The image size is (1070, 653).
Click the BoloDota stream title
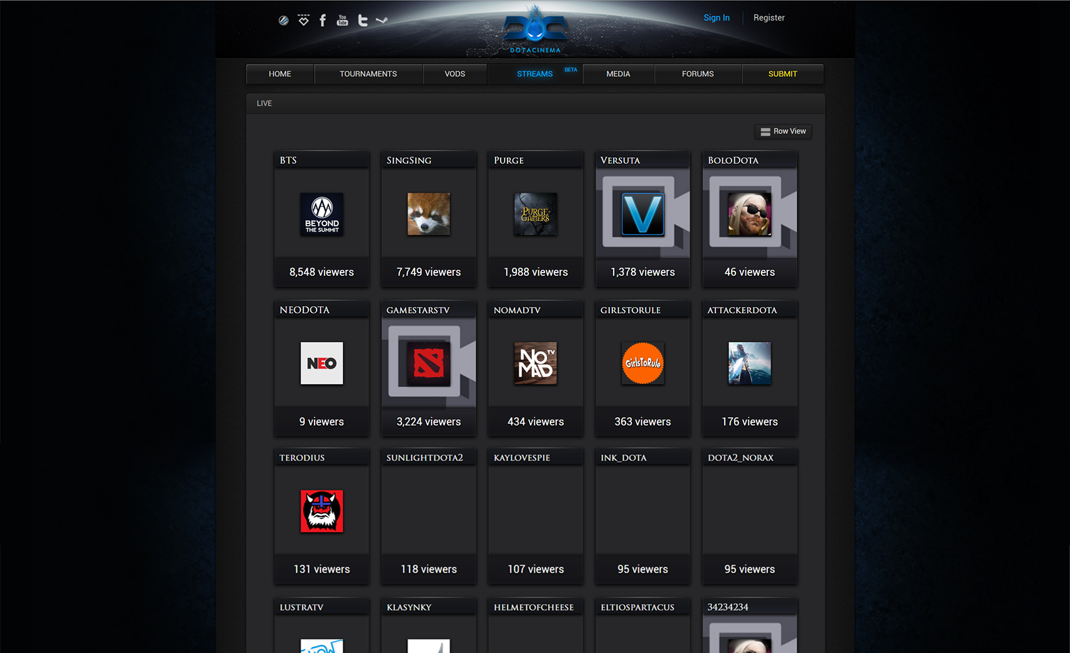click(733, 160)
